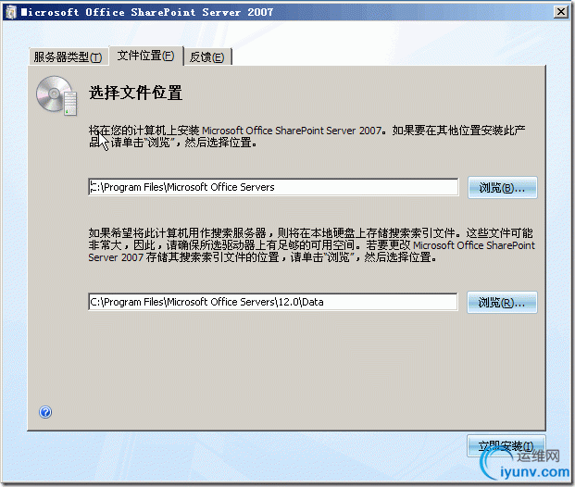
Task: Close the SharePoint Server 2007 setup window
Action: coord(561,12)
